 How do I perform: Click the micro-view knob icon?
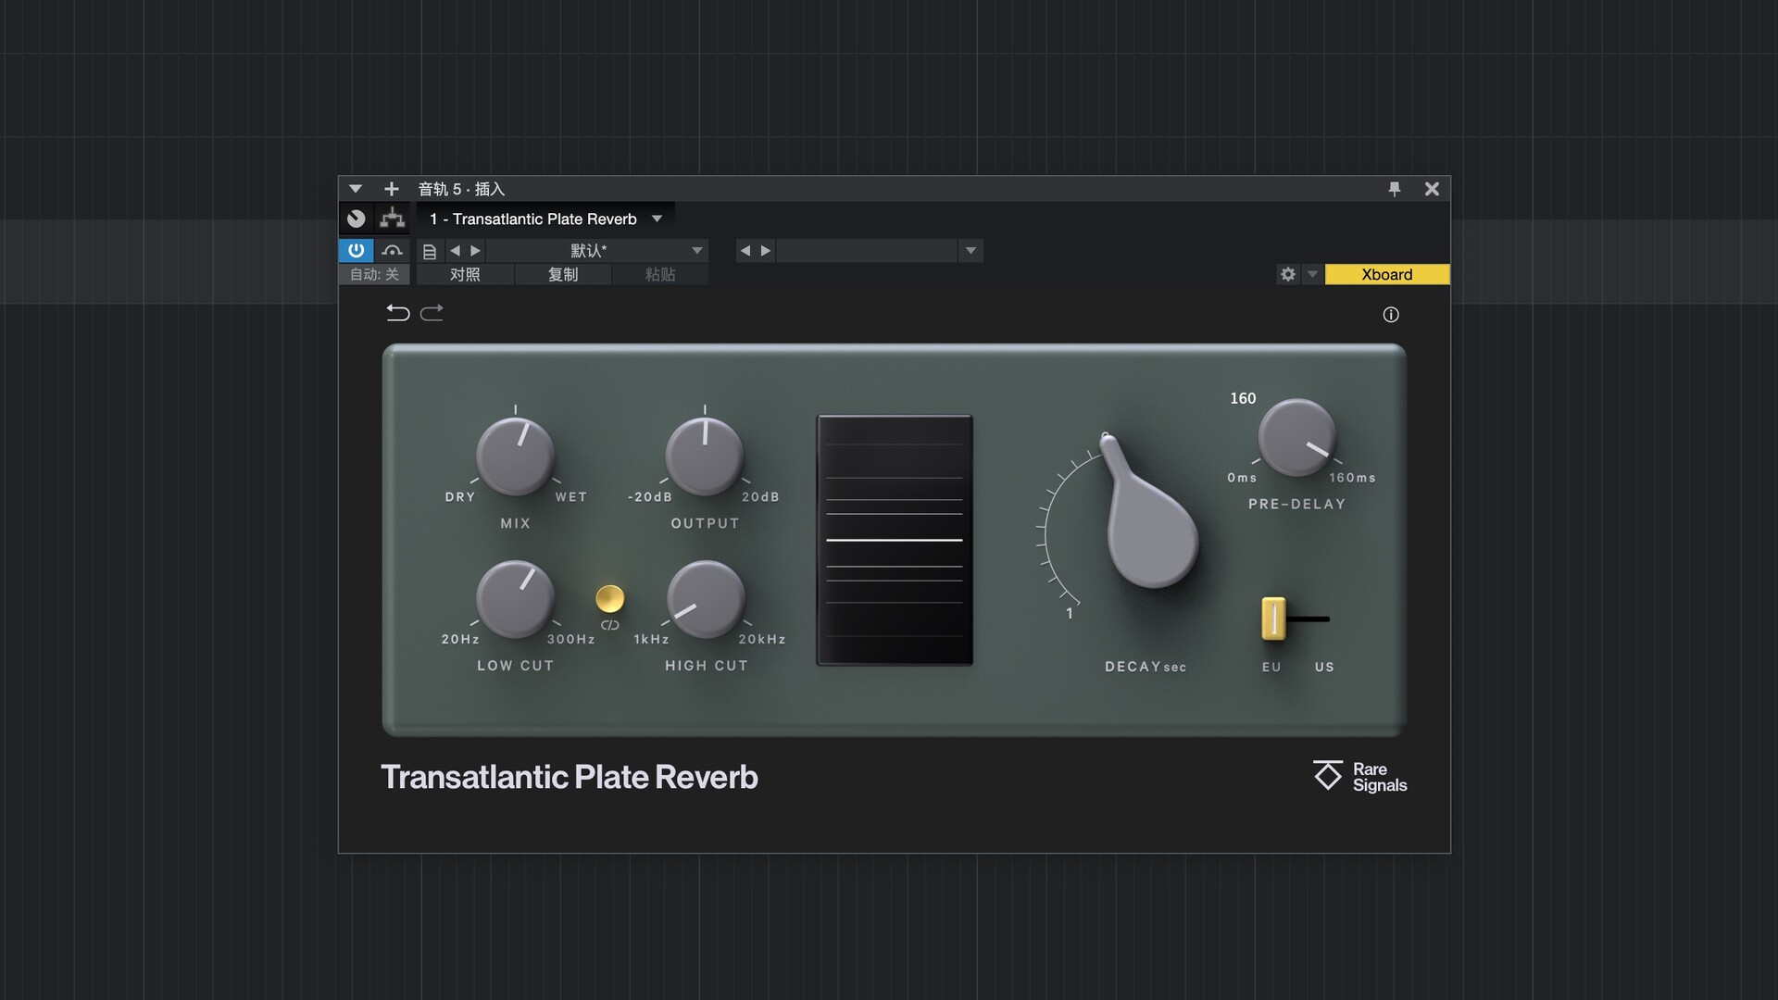pyautogui.click(x=357, y=219)
